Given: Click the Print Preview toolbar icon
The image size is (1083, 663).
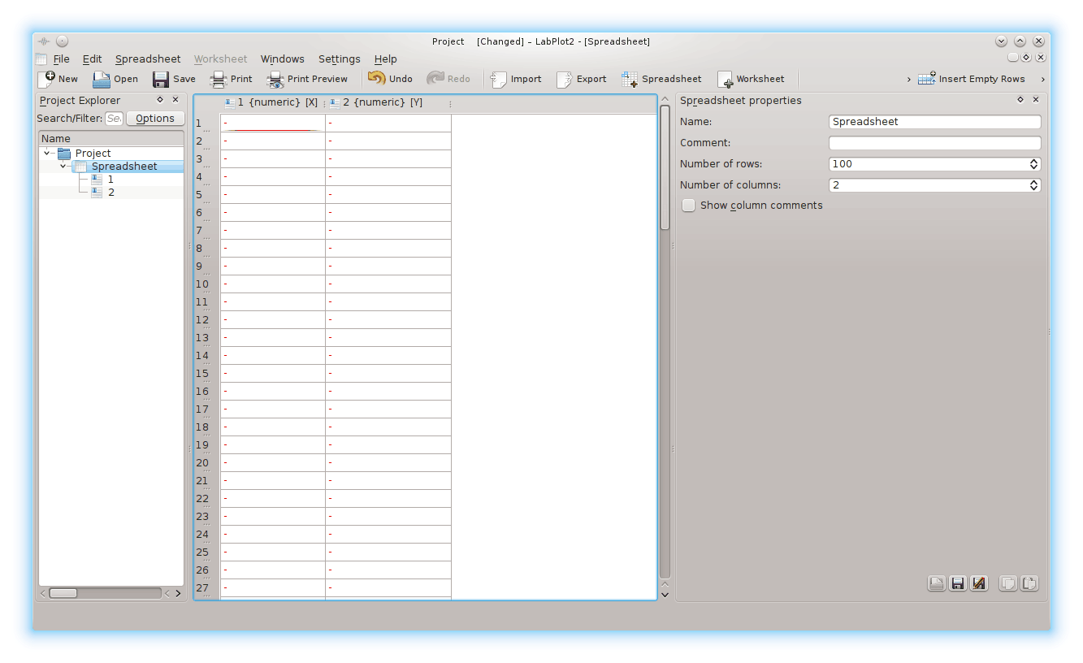Looking at the screenshot, I should (275, 79).
